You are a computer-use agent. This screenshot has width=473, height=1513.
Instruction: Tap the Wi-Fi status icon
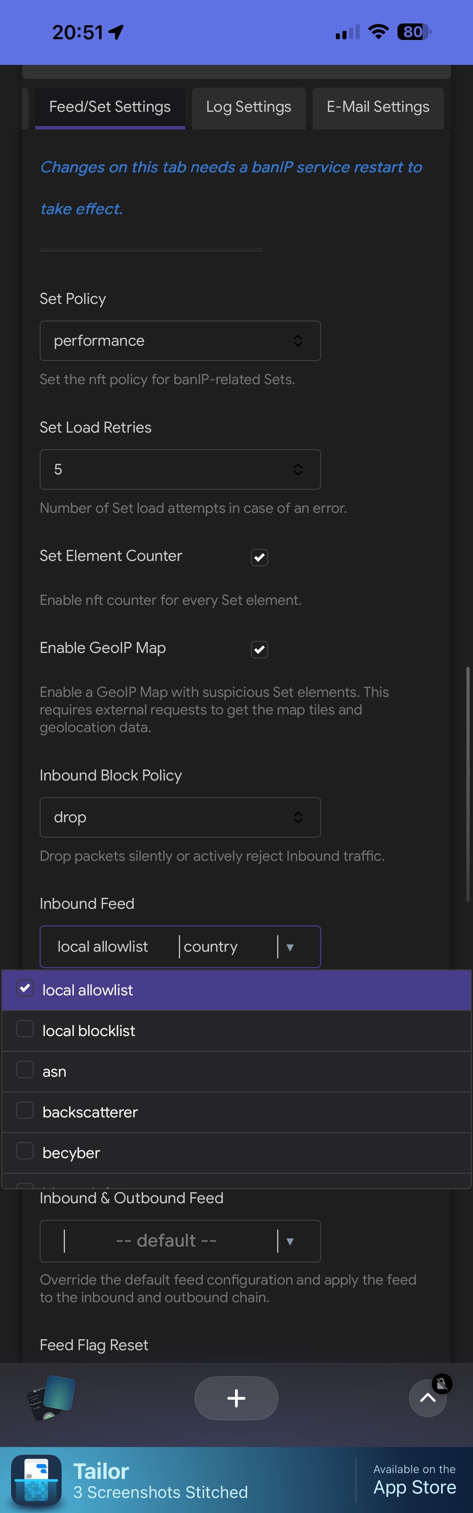coord(378,32)
